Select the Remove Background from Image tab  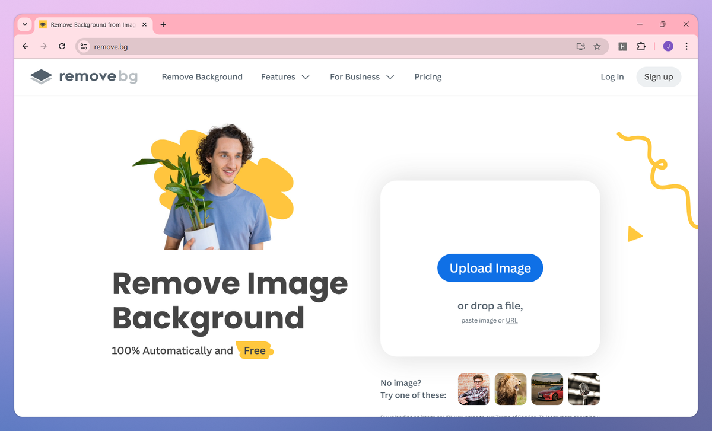pyautogui.click(x=93, y=25)
